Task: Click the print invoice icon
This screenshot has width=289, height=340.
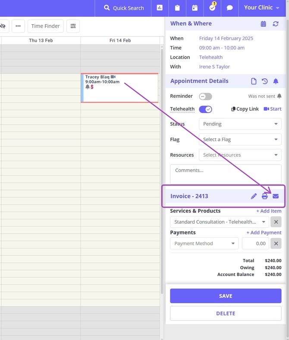Action: pos(265,196)
